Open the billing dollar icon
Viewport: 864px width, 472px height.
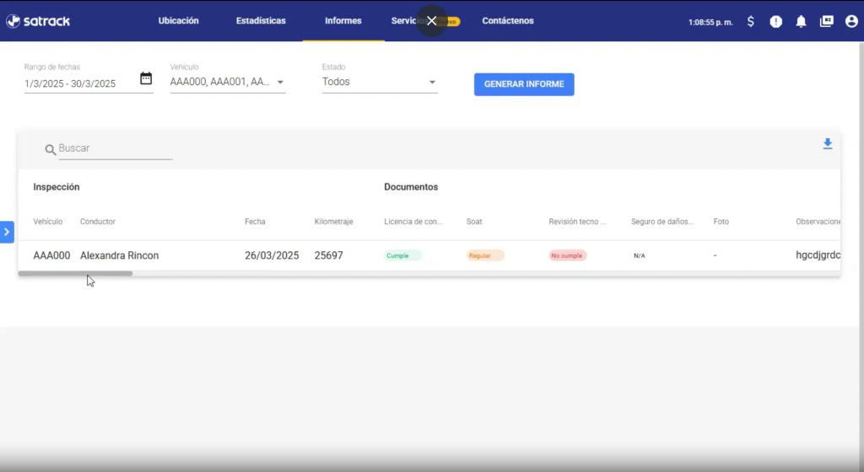pos(750,21)
